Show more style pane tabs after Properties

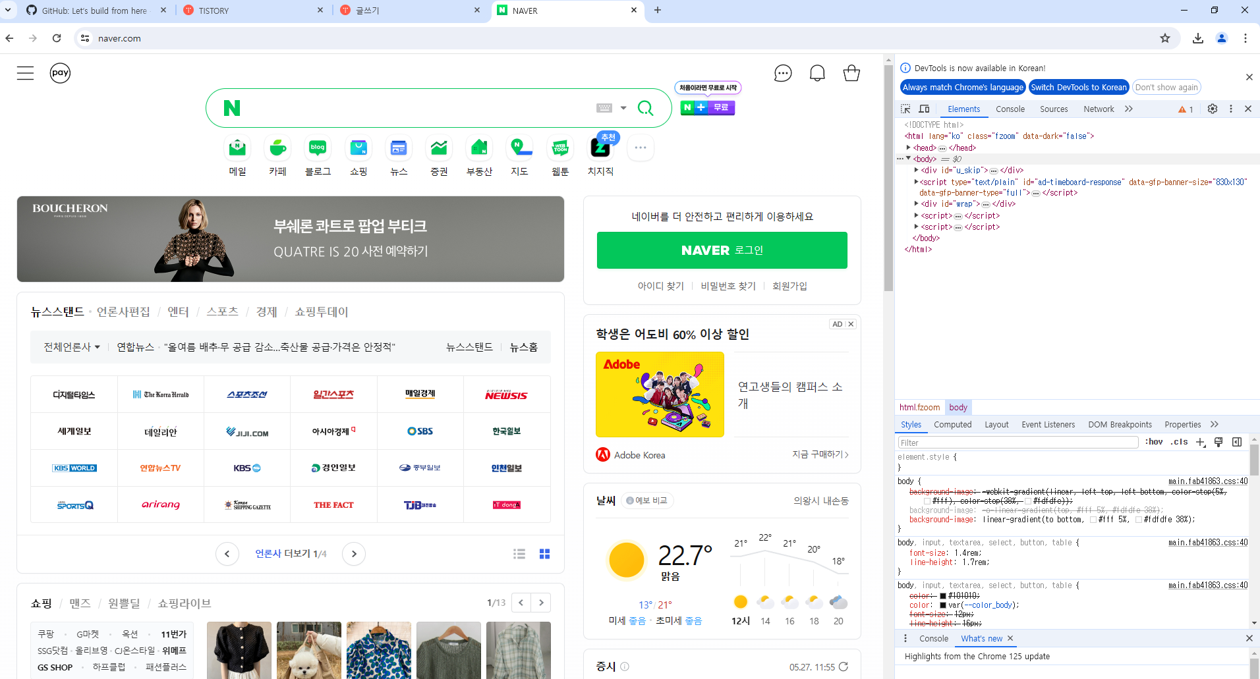point(1215,424)
